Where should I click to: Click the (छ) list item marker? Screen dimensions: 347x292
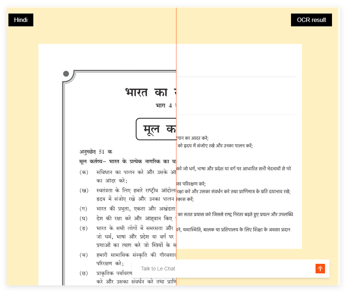coord(84,273)
